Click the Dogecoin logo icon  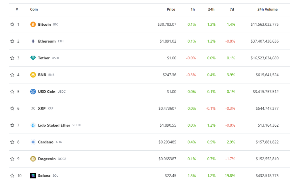pos(33,159)
